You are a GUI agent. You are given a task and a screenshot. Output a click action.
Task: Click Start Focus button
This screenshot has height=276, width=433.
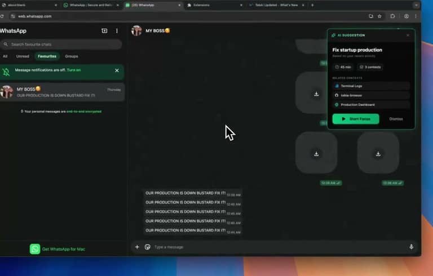(356, 119)
